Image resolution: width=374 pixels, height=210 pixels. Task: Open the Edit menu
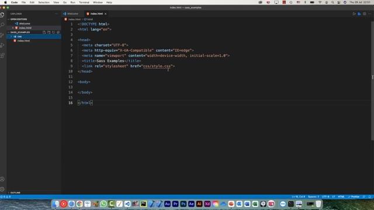click(32, 2)
